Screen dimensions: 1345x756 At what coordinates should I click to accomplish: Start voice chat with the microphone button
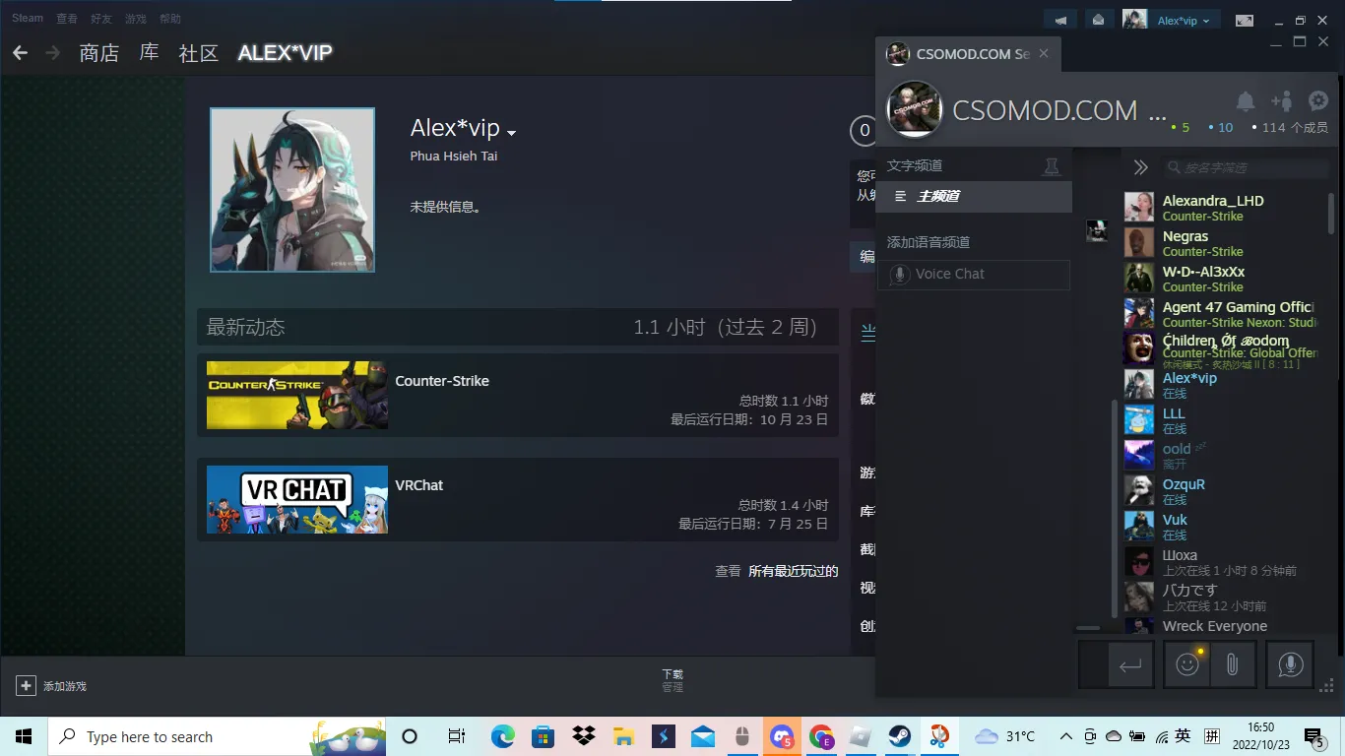[1290, 664]
